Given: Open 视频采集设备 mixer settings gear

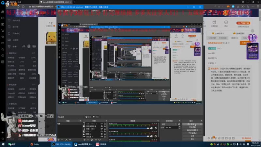Looking at the screenshot, I should click(156, 136).
